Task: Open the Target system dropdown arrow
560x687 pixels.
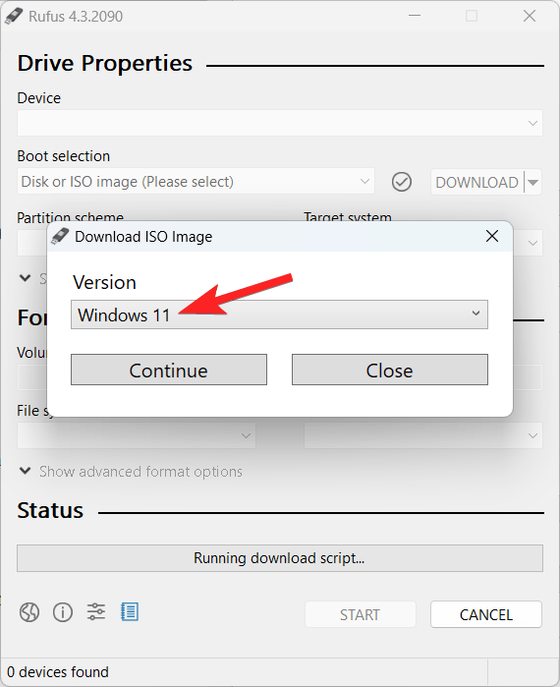Action: [532, 243]
